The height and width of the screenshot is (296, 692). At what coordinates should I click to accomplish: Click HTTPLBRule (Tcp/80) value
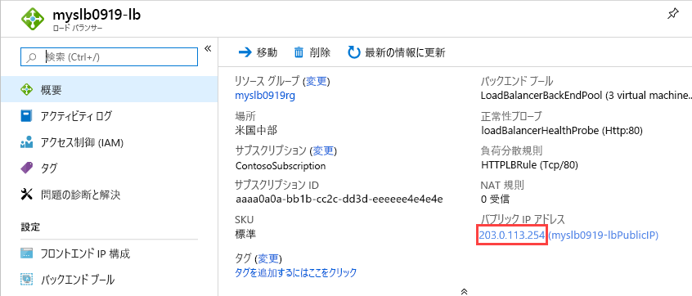coord(529,165)
